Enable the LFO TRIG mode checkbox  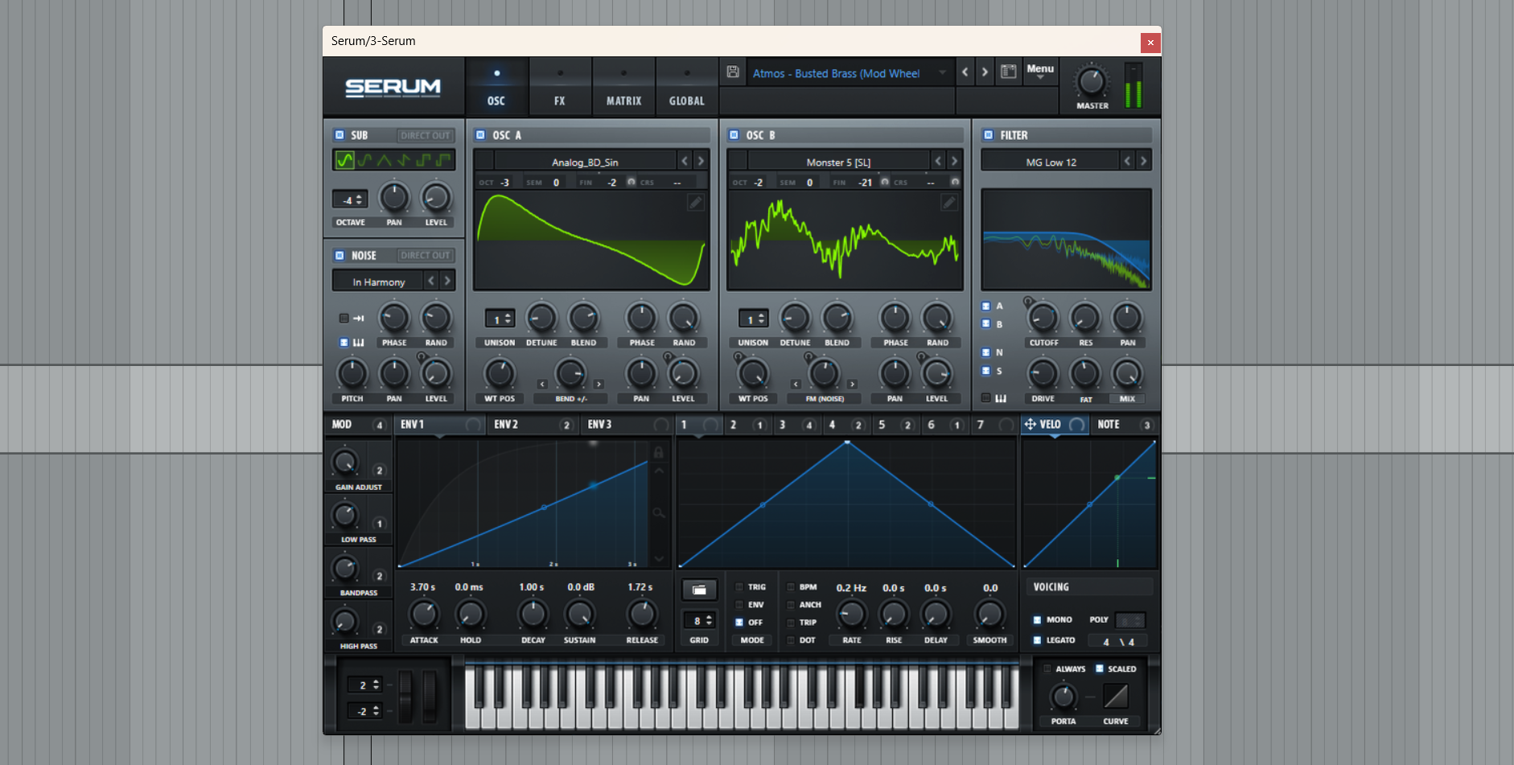tap(739, 587)
